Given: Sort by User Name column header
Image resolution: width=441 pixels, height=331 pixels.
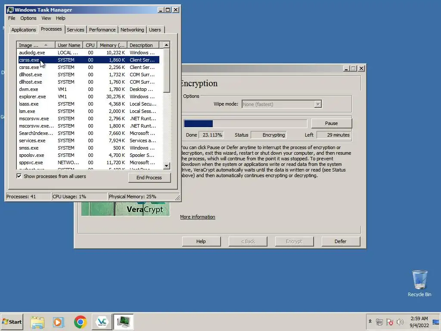Looking at the screenshot, I should [x=69, y=45].
